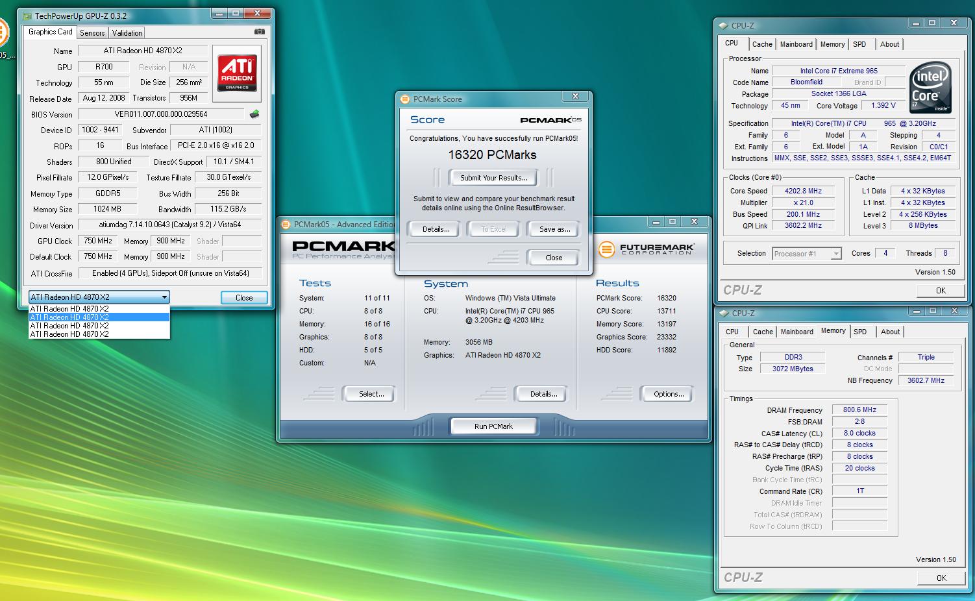The width and height of the screenshot is (975, 601).
Task: Click the upper CPU-Z window title icon
Action: pyautogui.click(x=723, y=25)
